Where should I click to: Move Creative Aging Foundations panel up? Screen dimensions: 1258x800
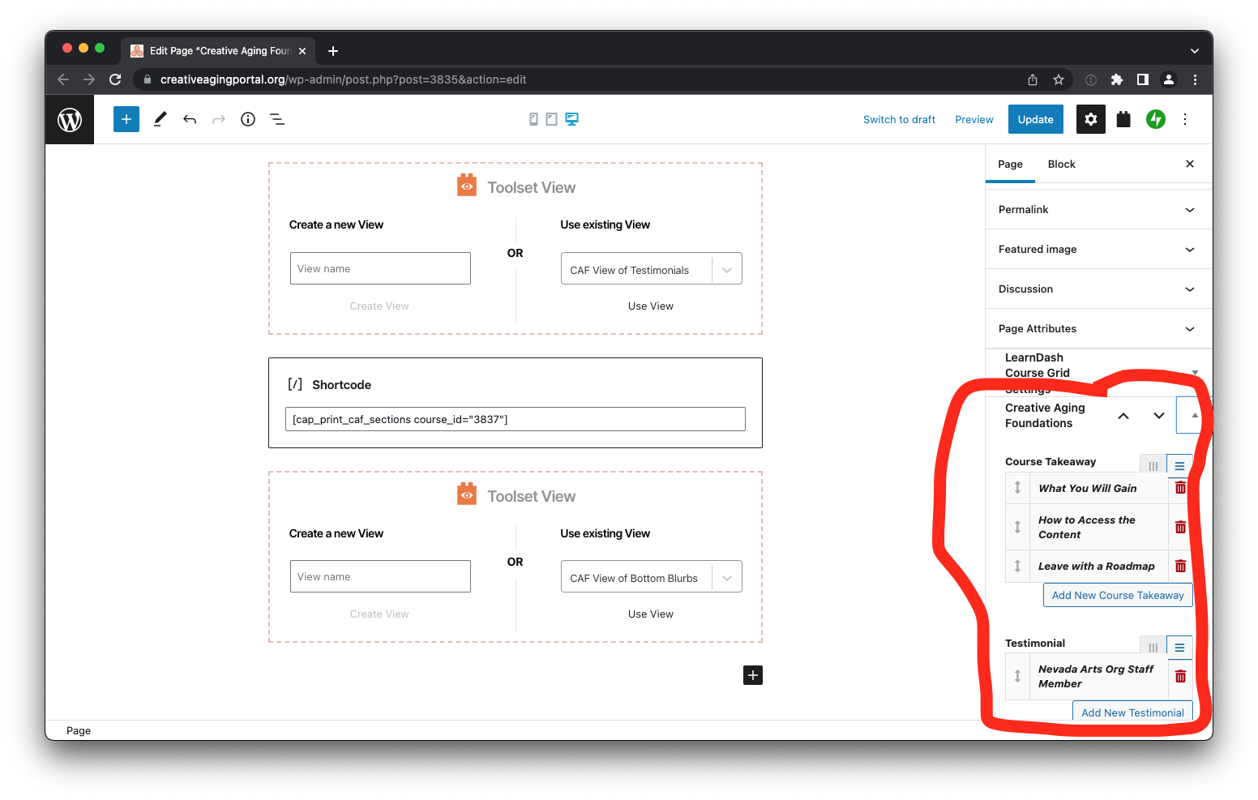coord(1123,416)
